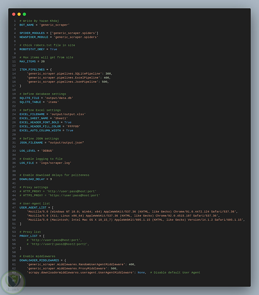Click the comment '# Write By Yazan Khdaj'
The width and height of the screenshot is (259, 295).
pyautogui.click(x=39, y=21)
